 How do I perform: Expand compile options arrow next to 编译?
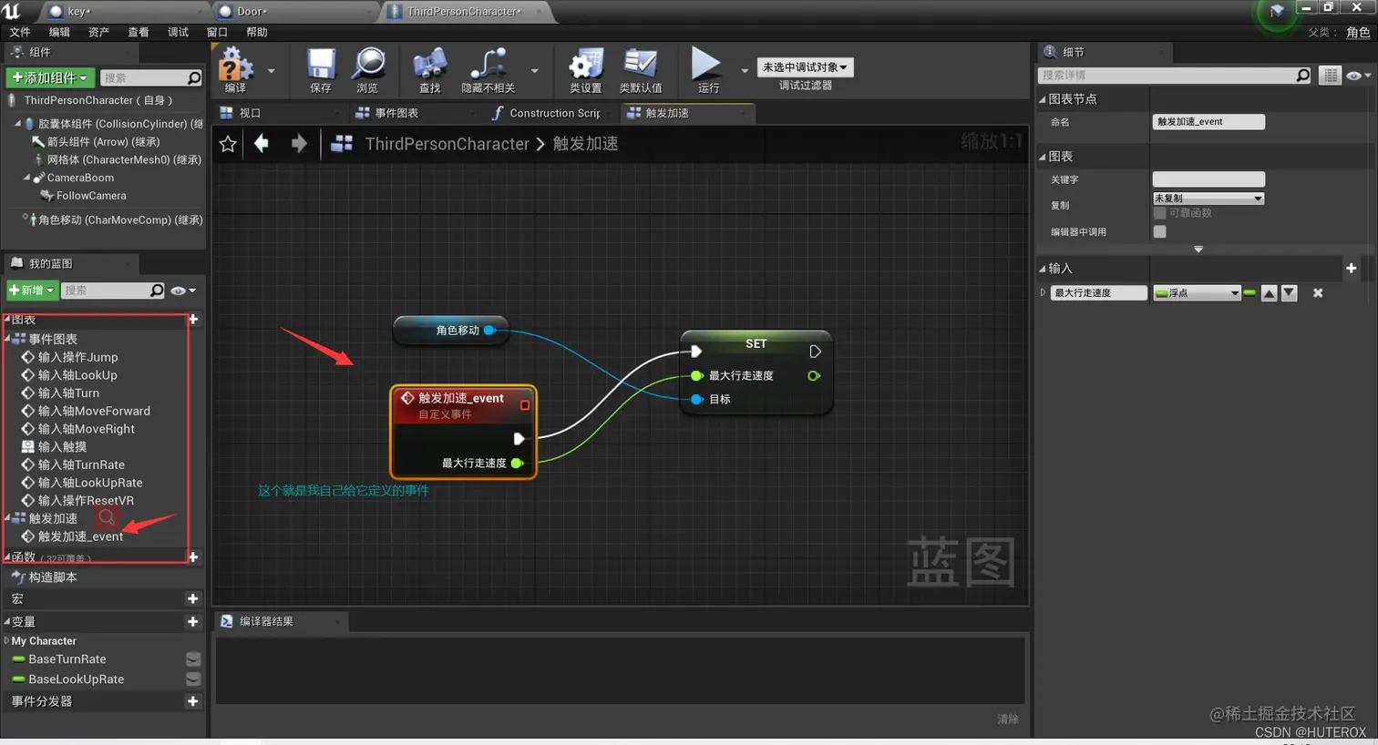271,70
